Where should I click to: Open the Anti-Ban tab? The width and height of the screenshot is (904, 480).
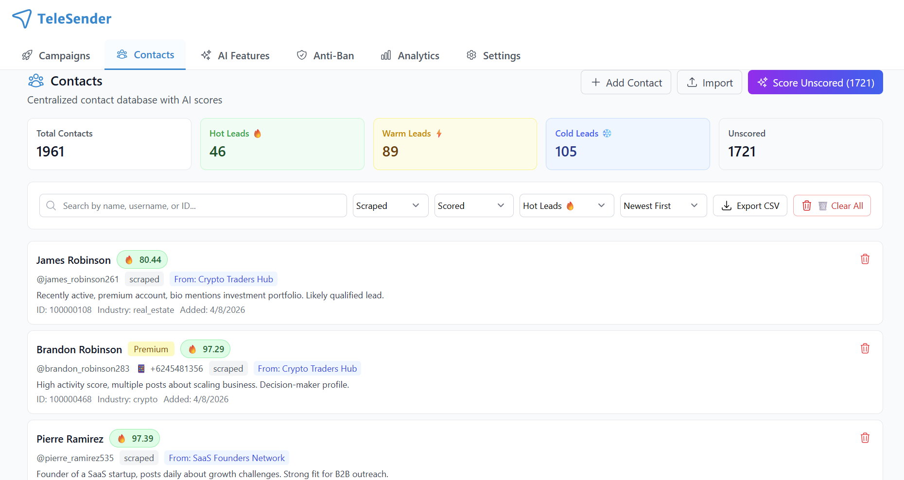[x=325, y=56]
